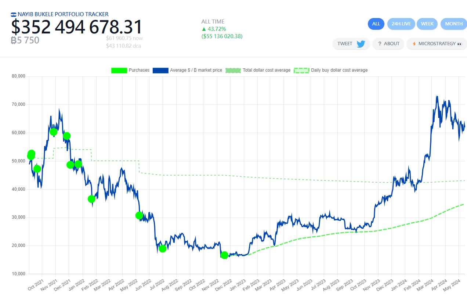Select the ALL time range
Screen dimensions: 467x301
[x=376, y=24]
